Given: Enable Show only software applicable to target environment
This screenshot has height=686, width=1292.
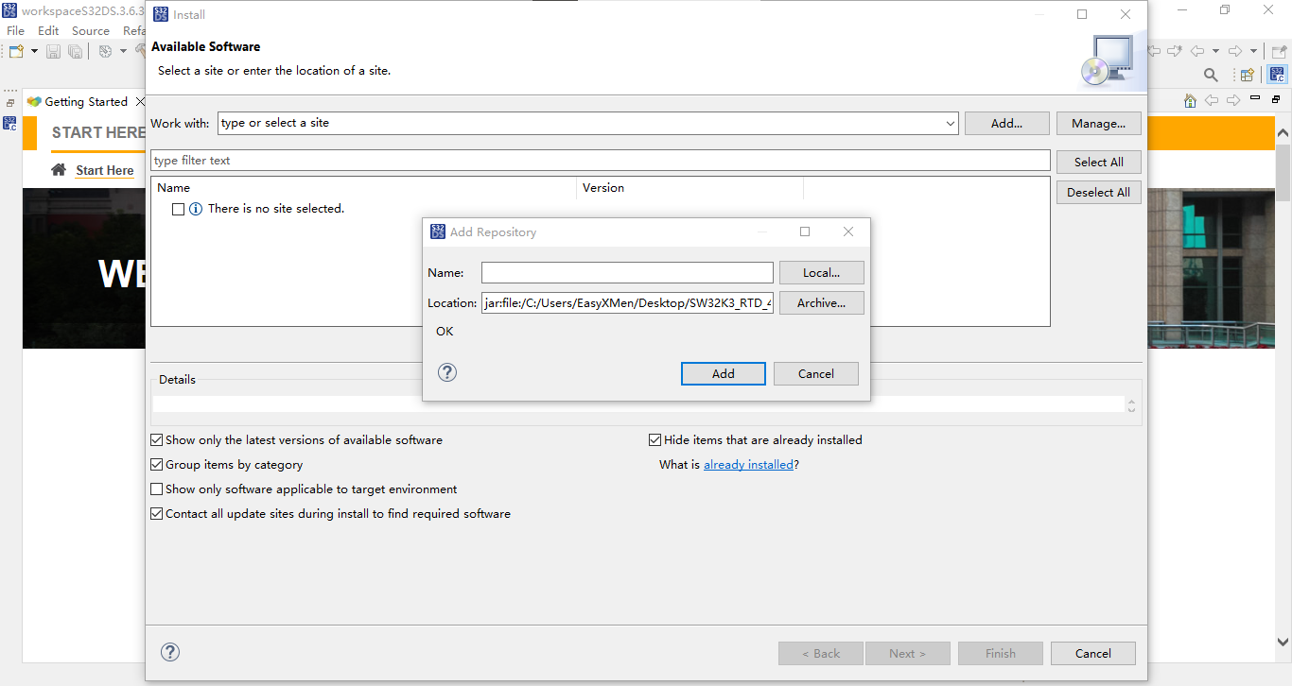Looking at the screenshot, I should coord(157,489).
